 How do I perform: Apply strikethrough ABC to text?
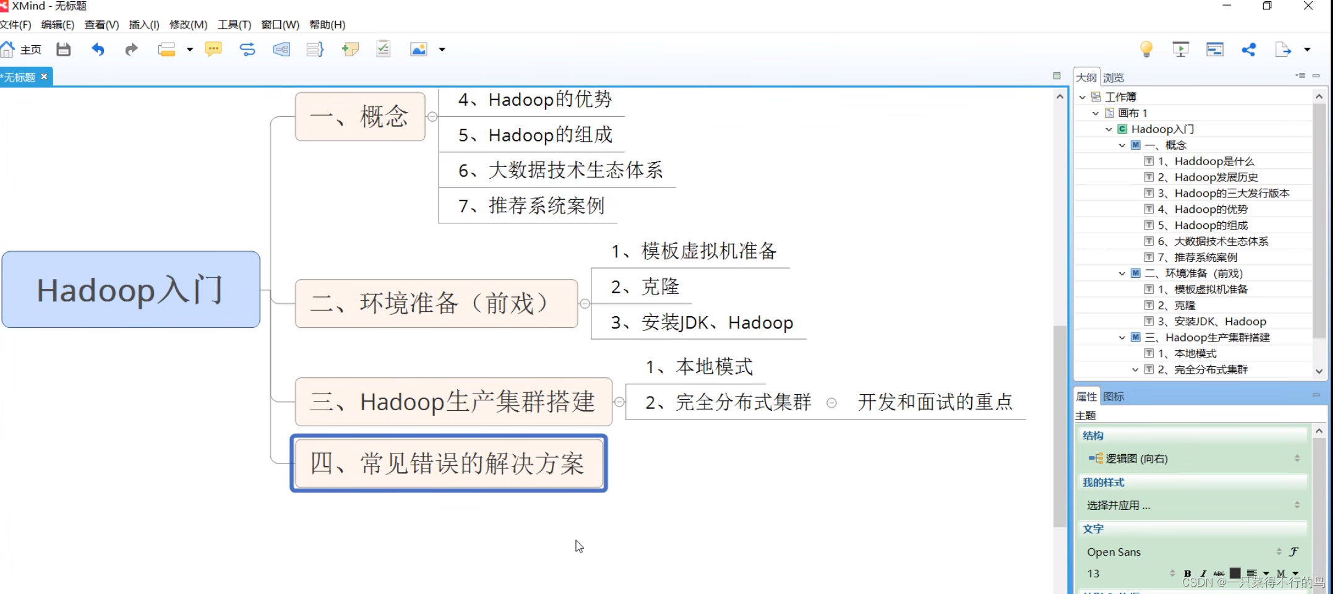[1219, 574]
